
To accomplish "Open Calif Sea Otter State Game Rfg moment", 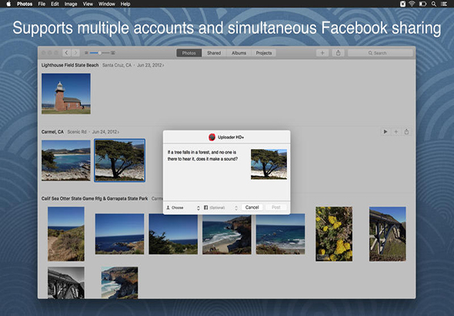I will click(x=95, y=198).
